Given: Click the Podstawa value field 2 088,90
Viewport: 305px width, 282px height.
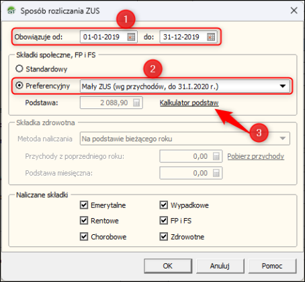Looking at the screenshot, I should pos(112,103).
